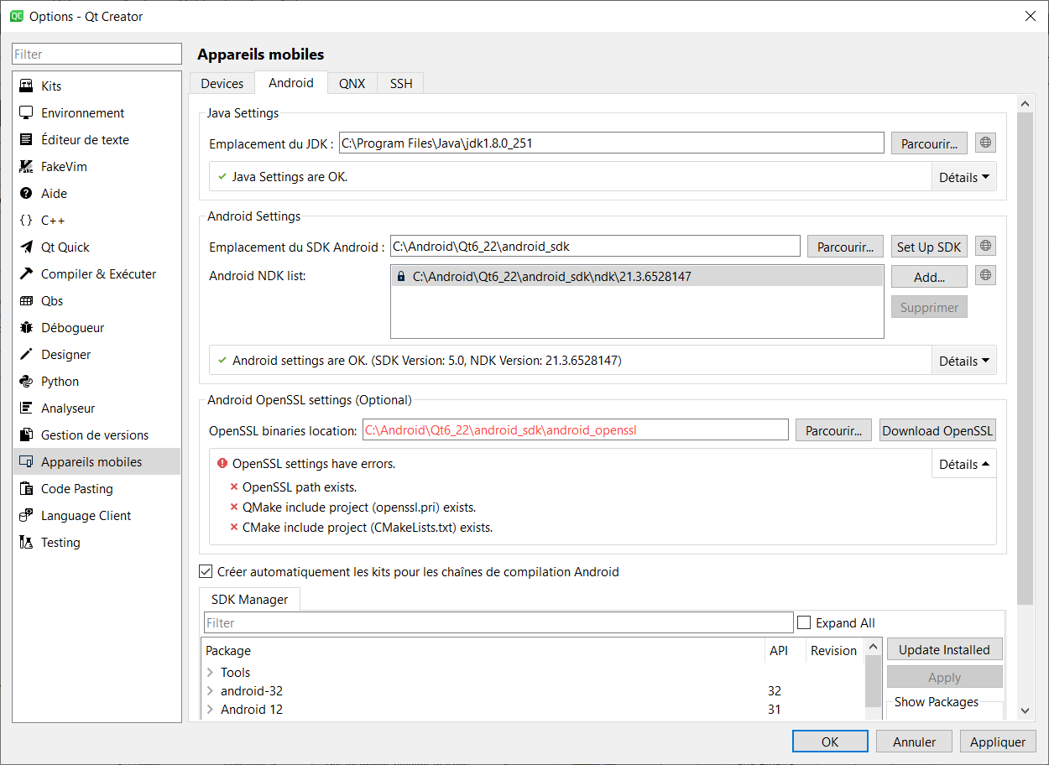Click 'OpenSSL path exists.' error line

[x=300, y=487]
